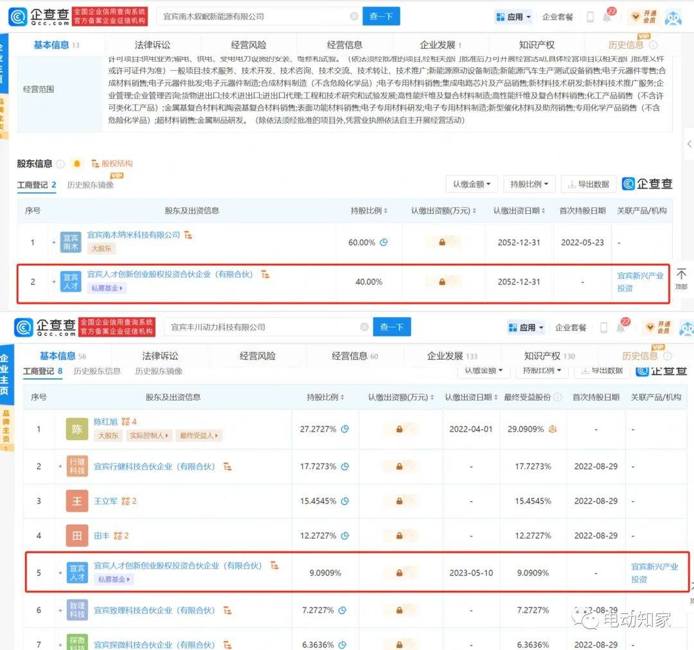Switch to 历史股东镜像 tab beside 工商登记 2
This screenshot has height=650, width=694.
pos(91,185)
